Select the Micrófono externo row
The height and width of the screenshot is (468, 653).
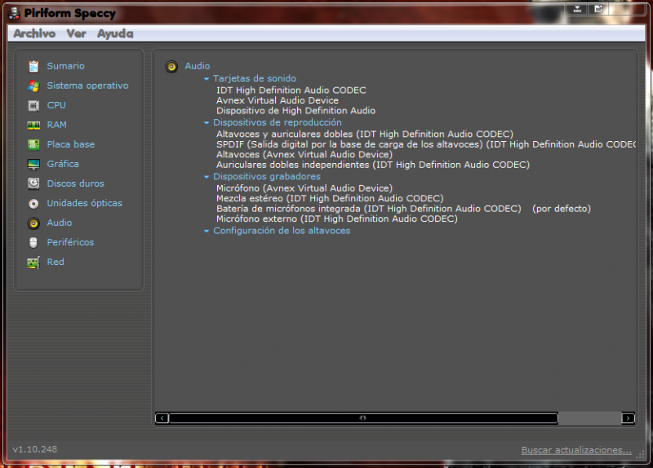(337, 219)
